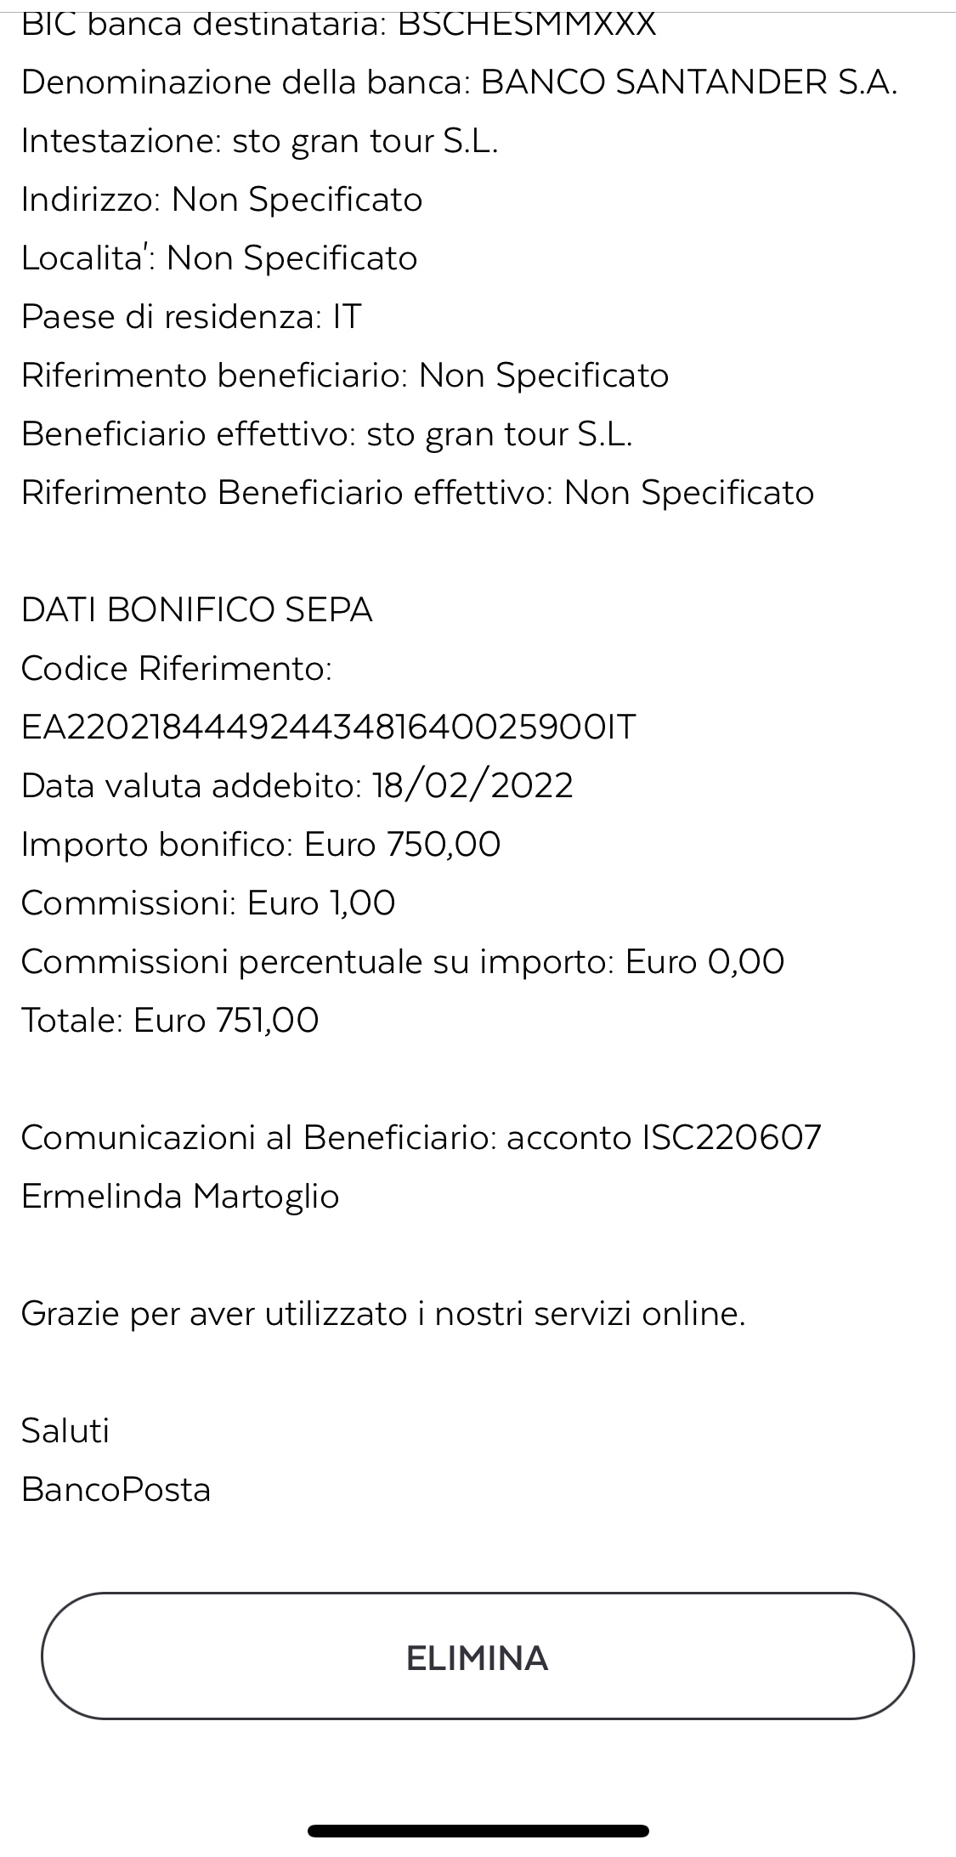
Task: Tap the Beneficiario effettivo sto gran tour line
Action: point(327,435)
